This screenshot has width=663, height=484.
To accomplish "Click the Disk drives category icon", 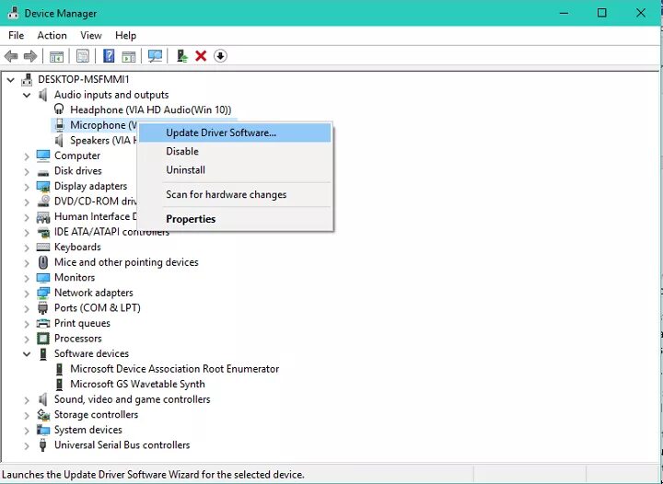I will point(43,171).
